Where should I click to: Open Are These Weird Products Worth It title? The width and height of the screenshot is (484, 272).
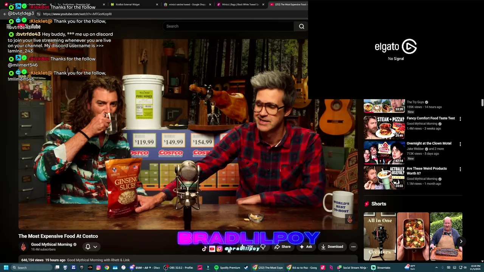pos(427,171)
